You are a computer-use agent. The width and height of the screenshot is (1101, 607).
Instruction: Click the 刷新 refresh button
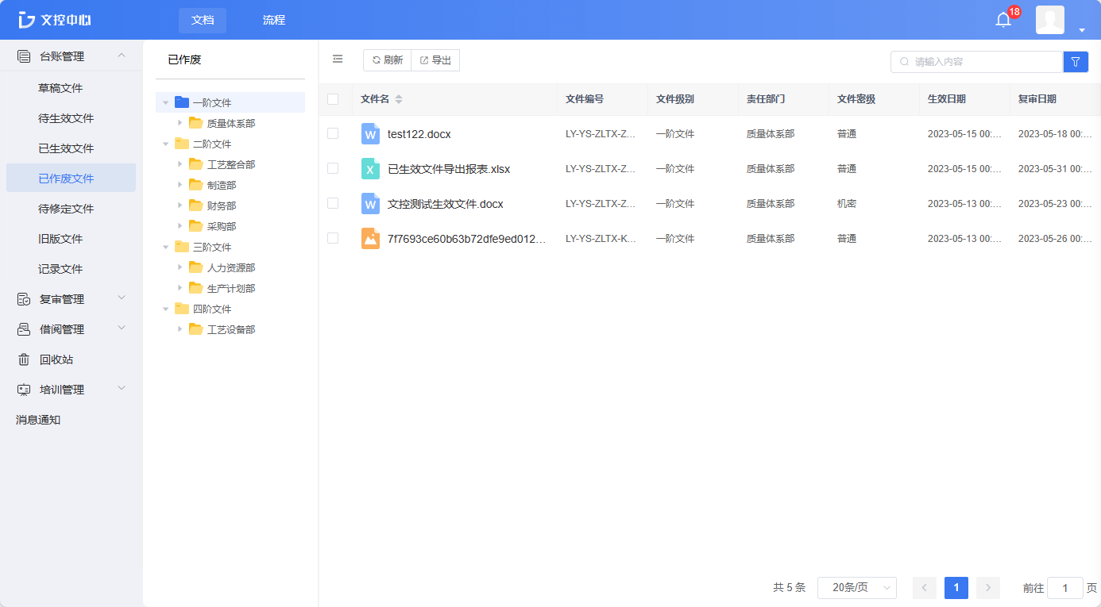point(387,59)
